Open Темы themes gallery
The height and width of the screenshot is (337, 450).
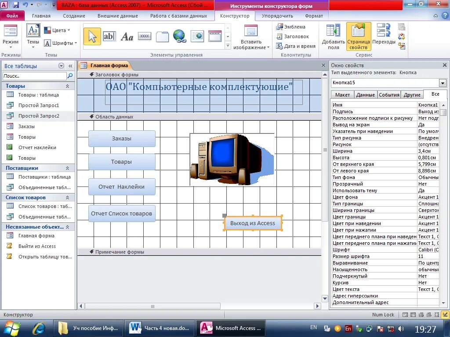[33, 36]
